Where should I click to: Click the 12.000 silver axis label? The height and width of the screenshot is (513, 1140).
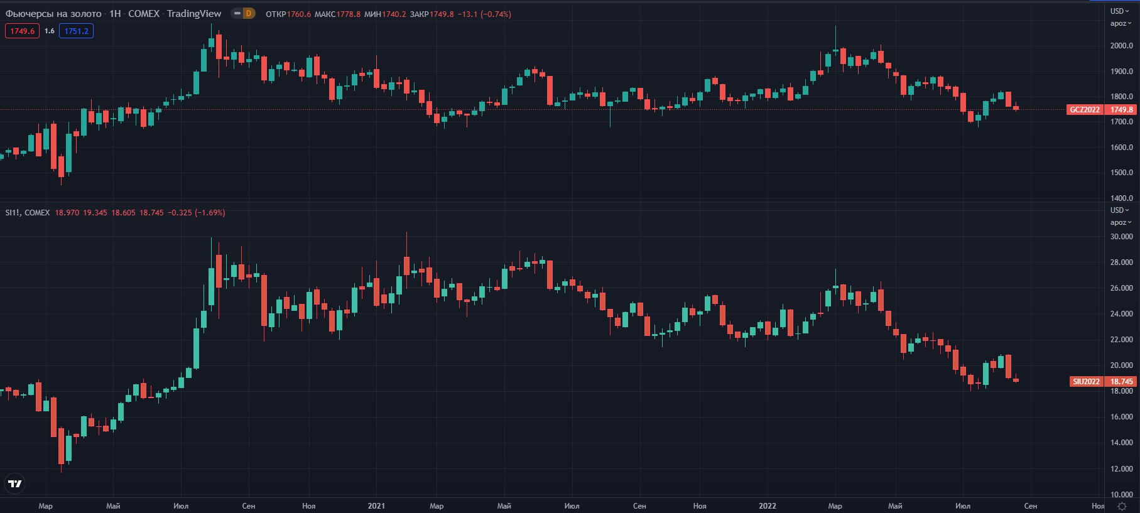click(1122, 469)
